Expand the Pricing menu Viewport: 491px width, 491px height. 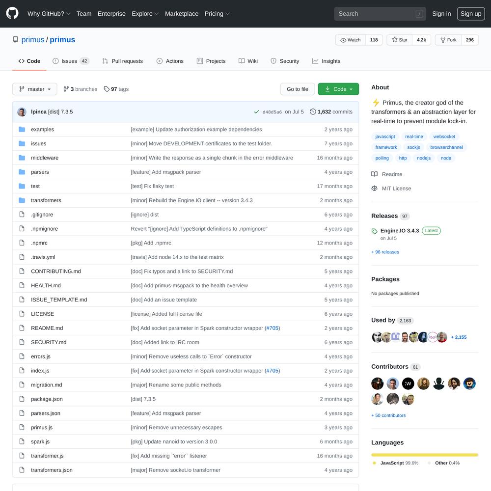(217, 14)
